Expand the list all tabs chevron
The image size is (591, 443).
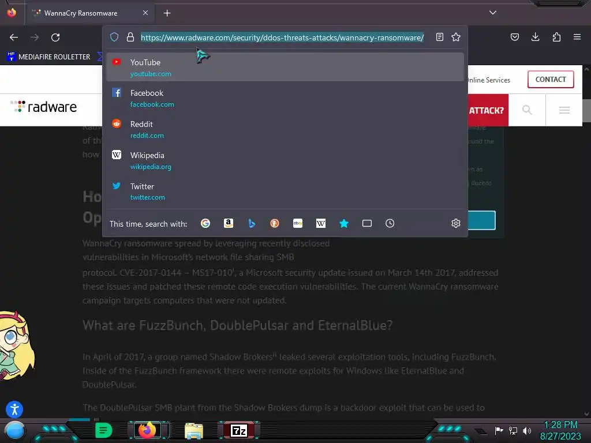493,13
